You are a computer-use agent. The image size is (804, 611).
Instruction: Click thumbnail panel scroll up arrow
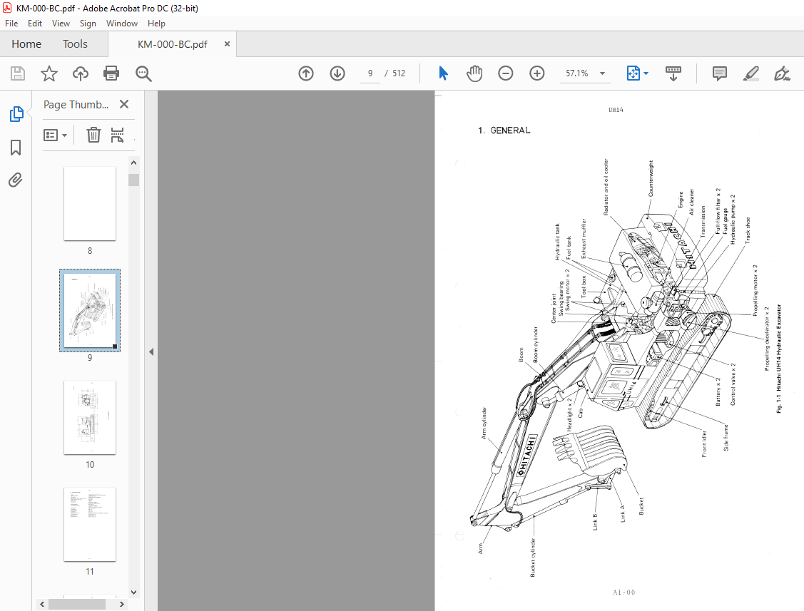[x=134, y=163]
